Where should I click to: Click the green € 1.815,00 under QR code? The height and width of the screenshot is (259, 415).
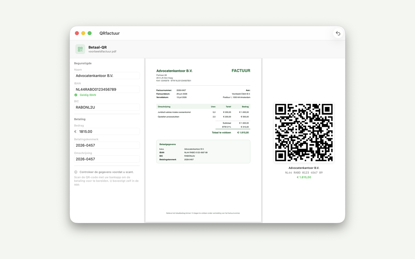click(304, 177)
